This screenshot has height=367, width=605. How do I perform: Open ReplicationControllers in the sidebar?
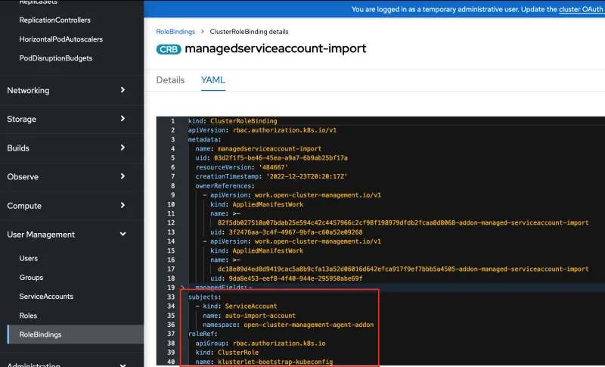[x=54, y=20]
